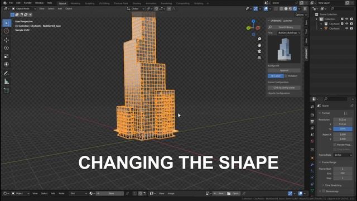Select the Add Cube tool

(x=6, y=90)
